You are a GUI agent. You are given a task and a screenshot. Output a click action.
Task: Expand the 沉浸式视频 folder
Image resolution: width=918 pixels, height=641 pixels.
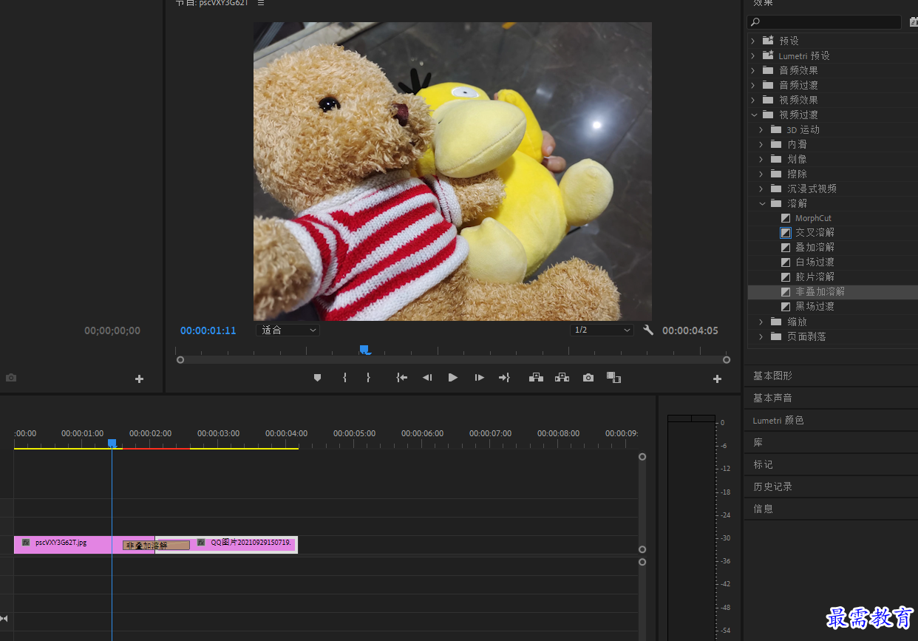(x=761, y=189)
